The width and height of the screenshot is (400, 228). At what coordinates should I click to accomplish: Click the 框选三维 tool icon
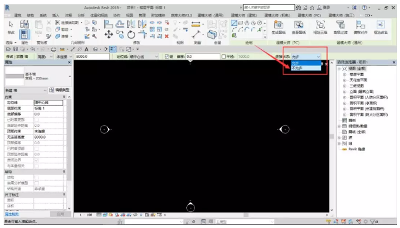click(320, 25)
